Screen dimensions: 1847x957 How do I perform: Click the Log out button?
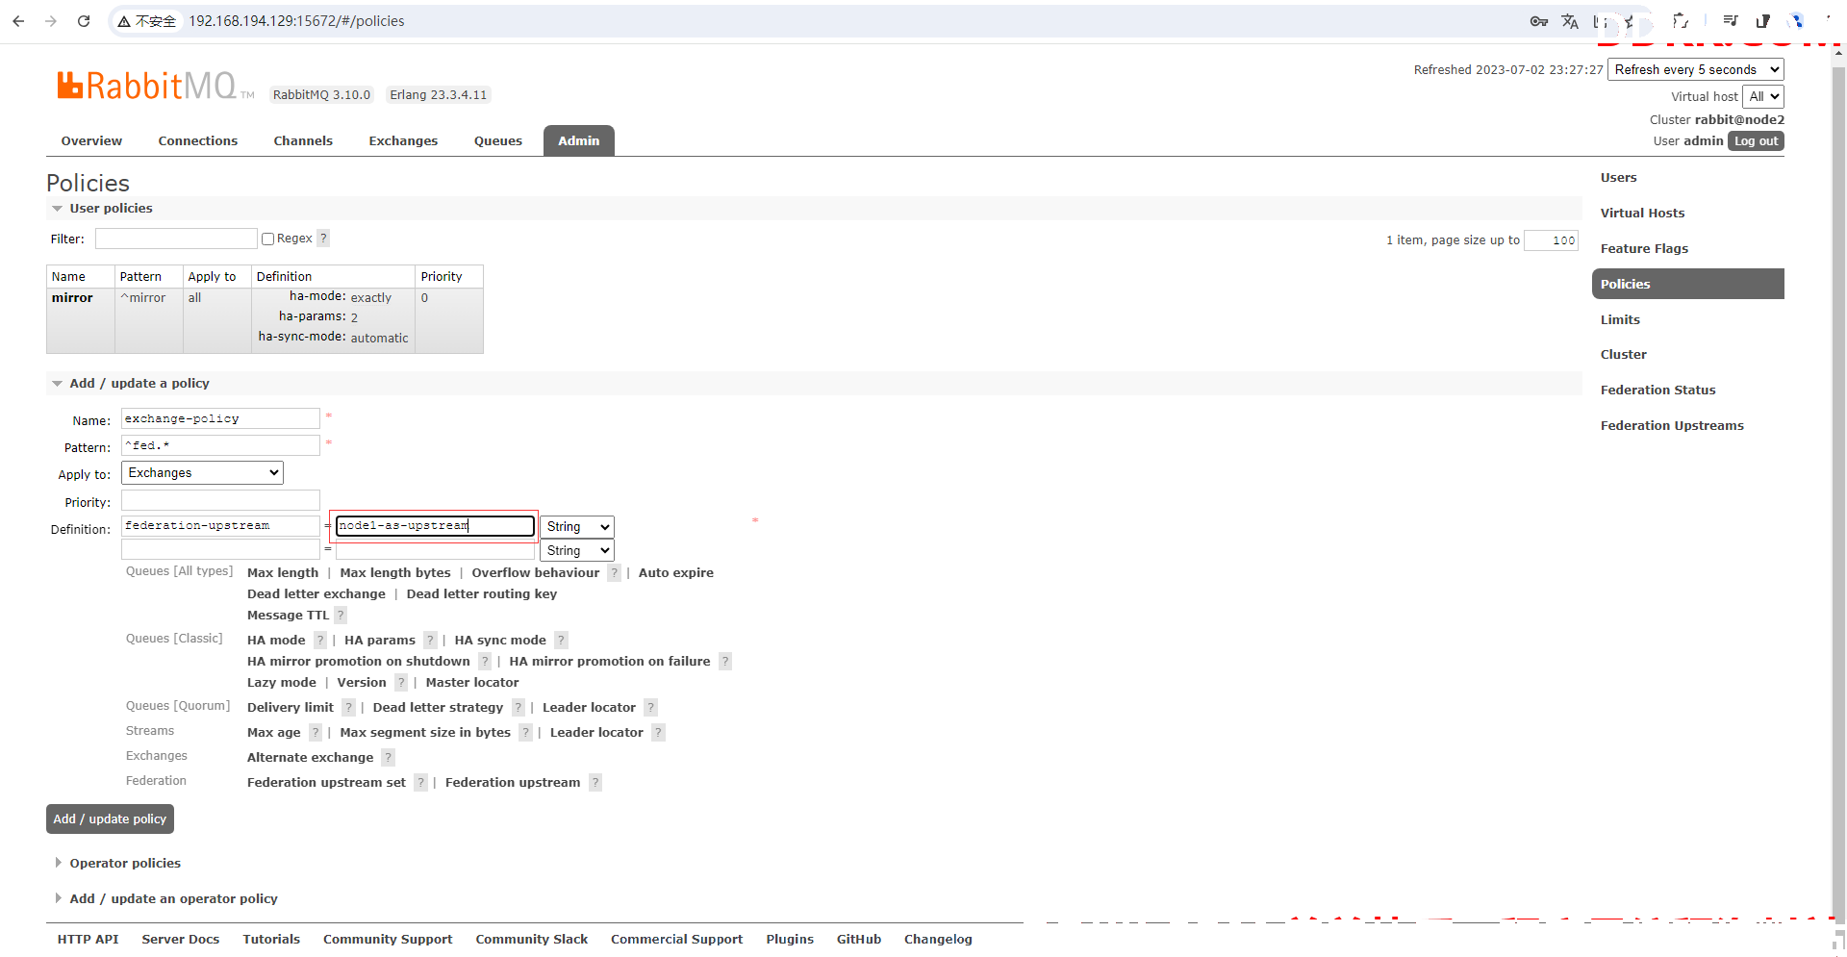pos(1756,140)
